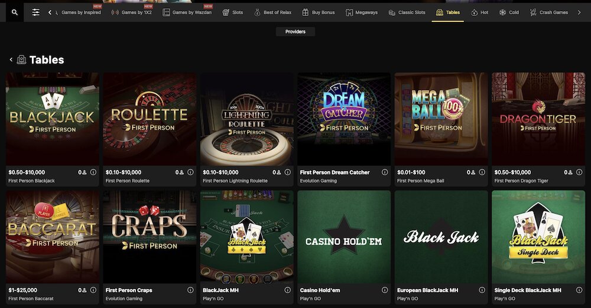Show info for First Person Mega Ball
591x308 pixels.
[x=482, y=172]
